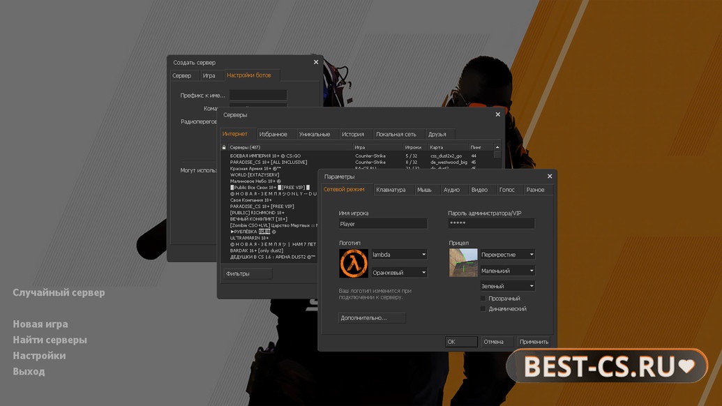Click the Имя игрока input field
722x406 pixels.
coord(383,224)
